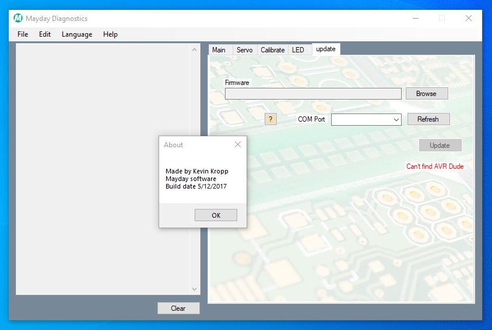Screen dimensions: 492x330
Task: Switch to the Main tab
Action: coord(220,50)
